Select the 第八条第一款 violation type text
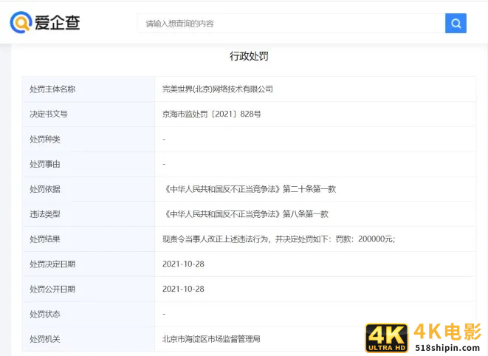 point(306,214)
